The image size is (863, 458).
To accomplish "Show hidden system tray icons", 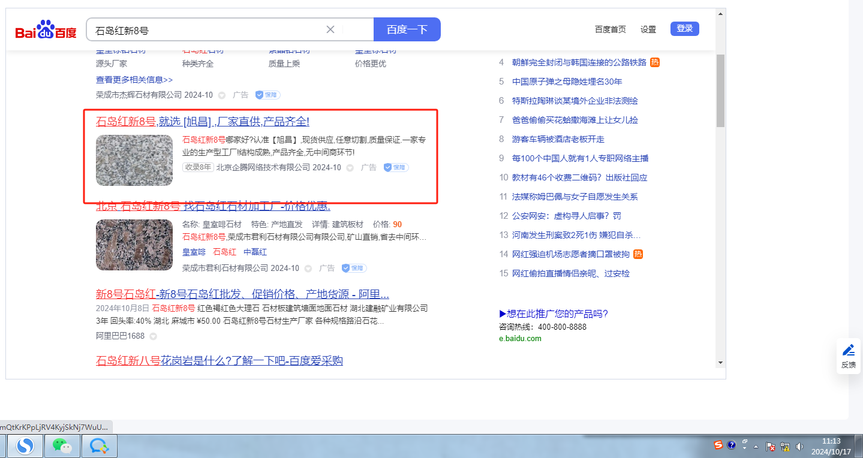I will pos(757,447).
